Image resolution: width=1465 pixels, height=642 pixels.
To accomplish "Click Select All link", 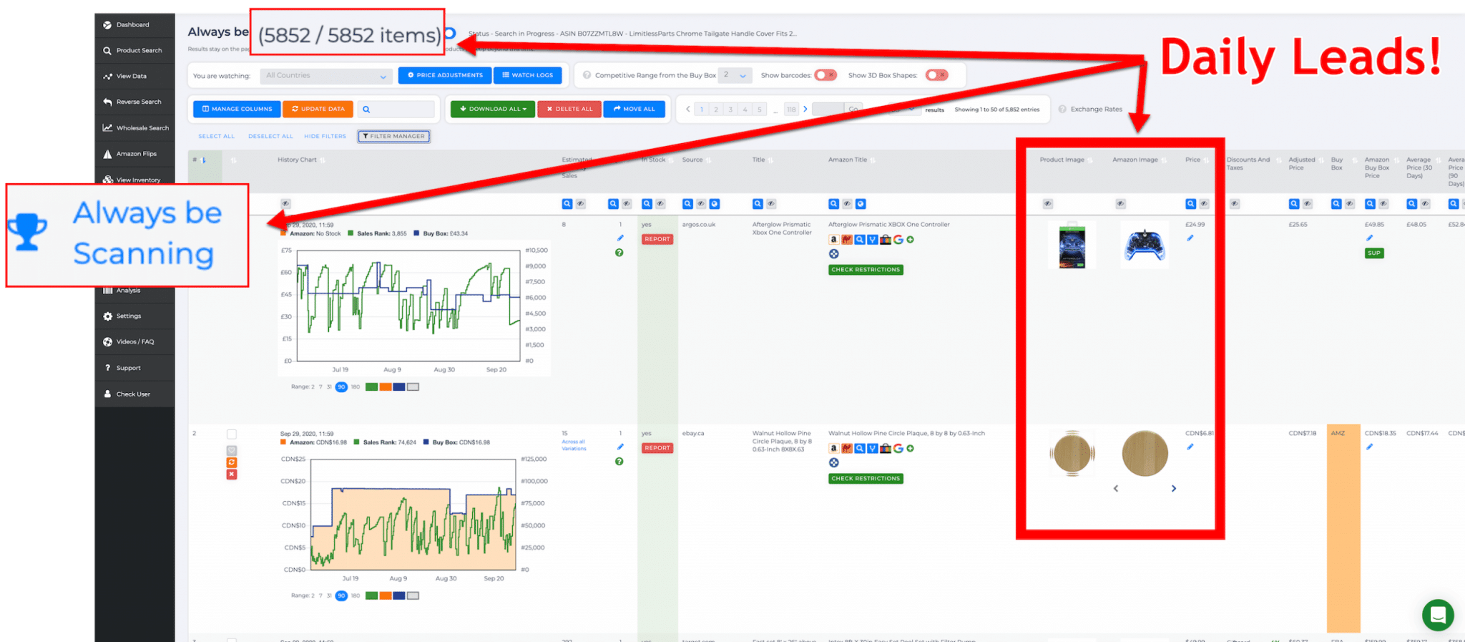I will [x=216, y=136].
